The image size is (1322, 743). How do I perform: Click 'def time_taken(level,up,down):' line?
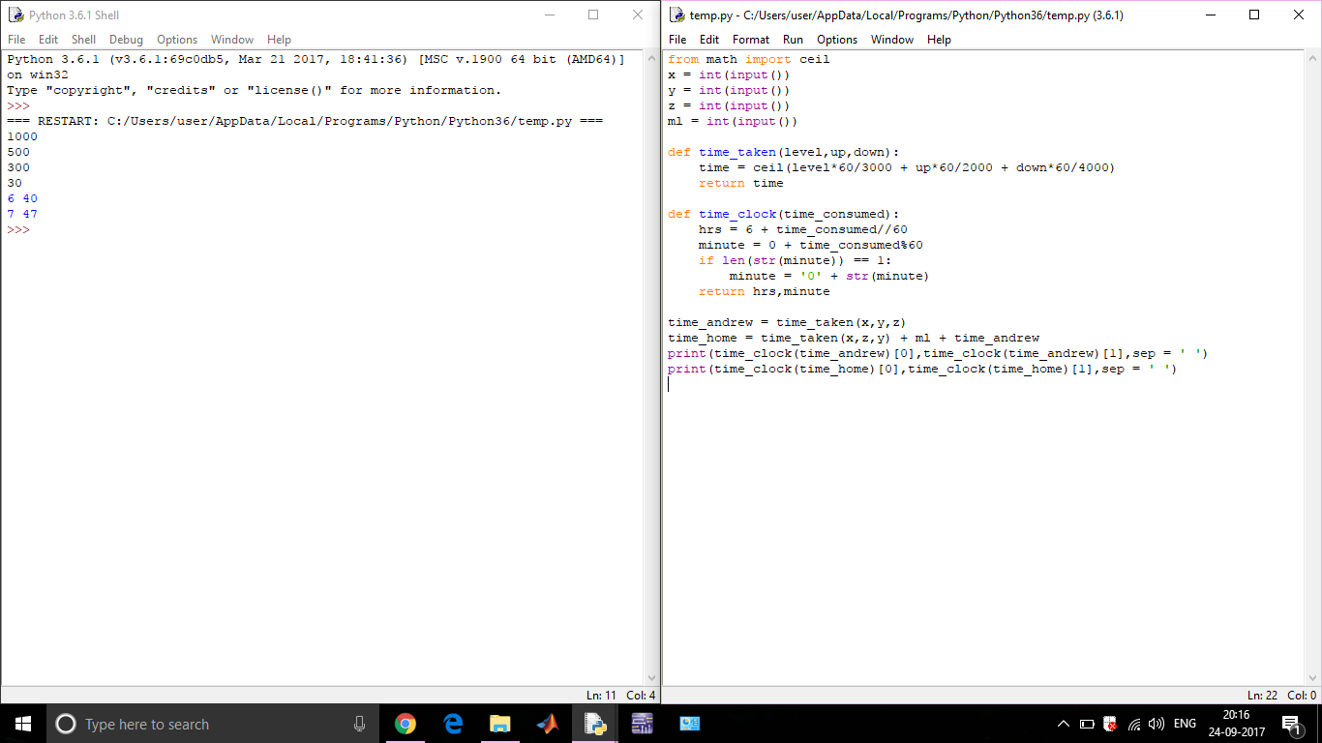[x=784, y=152]
